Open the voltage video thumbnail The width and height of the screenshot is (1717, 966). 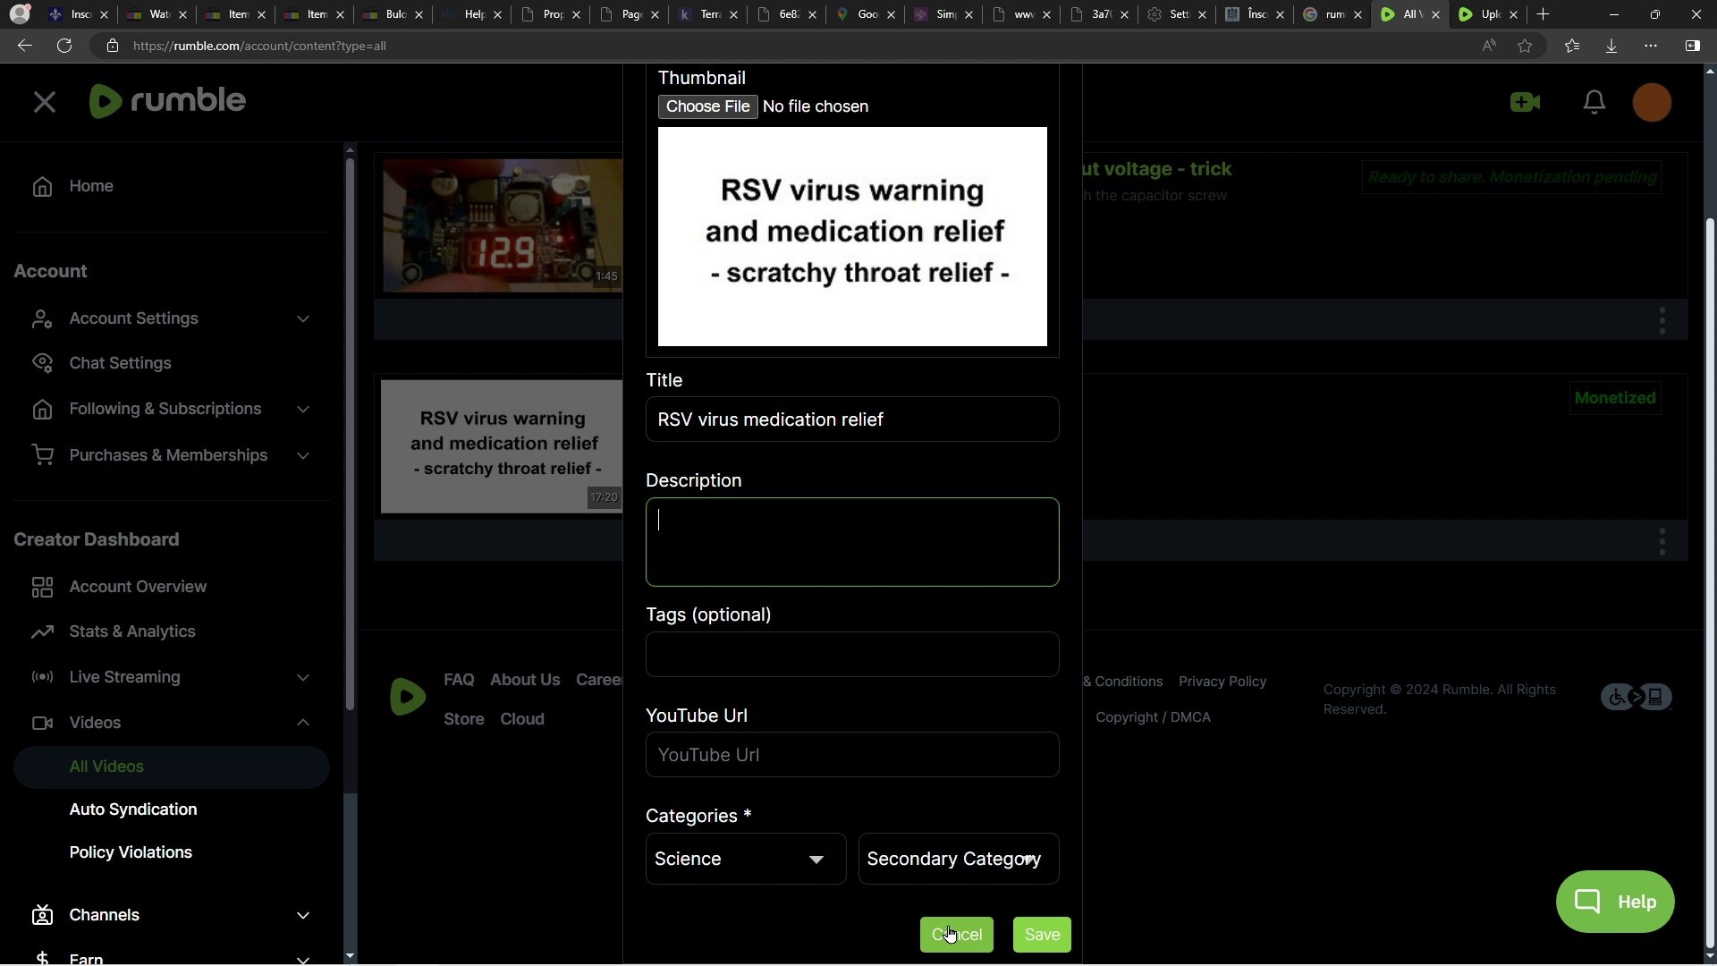[503, 225]
